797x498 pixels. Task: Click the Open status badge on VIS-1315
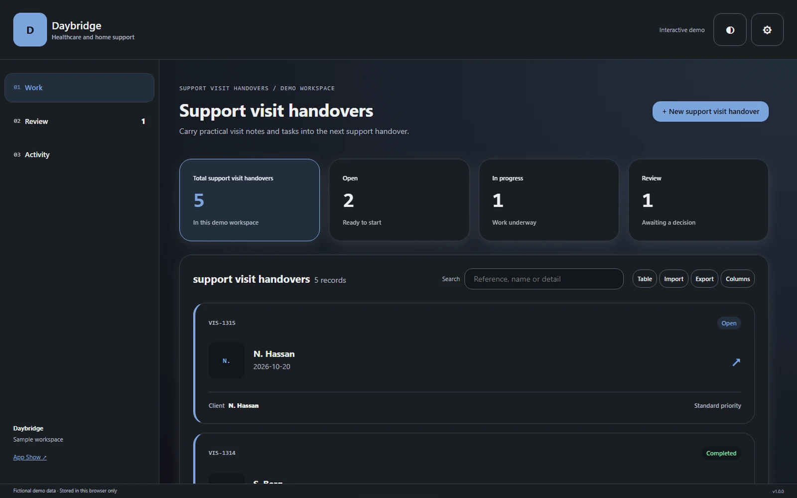(729, 323)
